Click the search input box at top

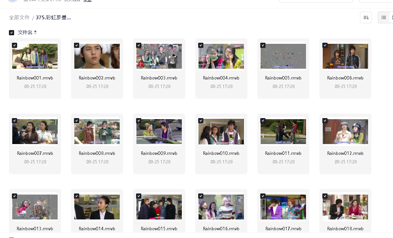click(316, 1)
